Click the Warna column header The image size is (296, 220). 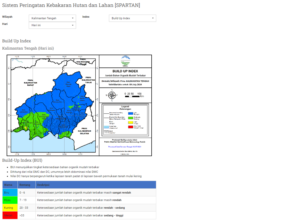(10, 185)
